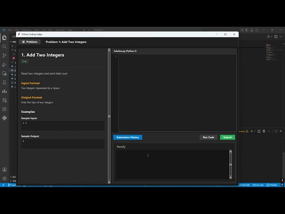Click the Sample Output box showing 5
The width and height of the screenshot is (285, 214).
63,144
